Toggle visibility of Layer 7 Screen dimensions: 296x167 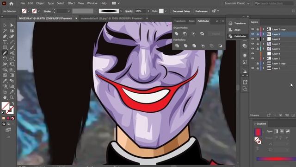pos(253,44)
